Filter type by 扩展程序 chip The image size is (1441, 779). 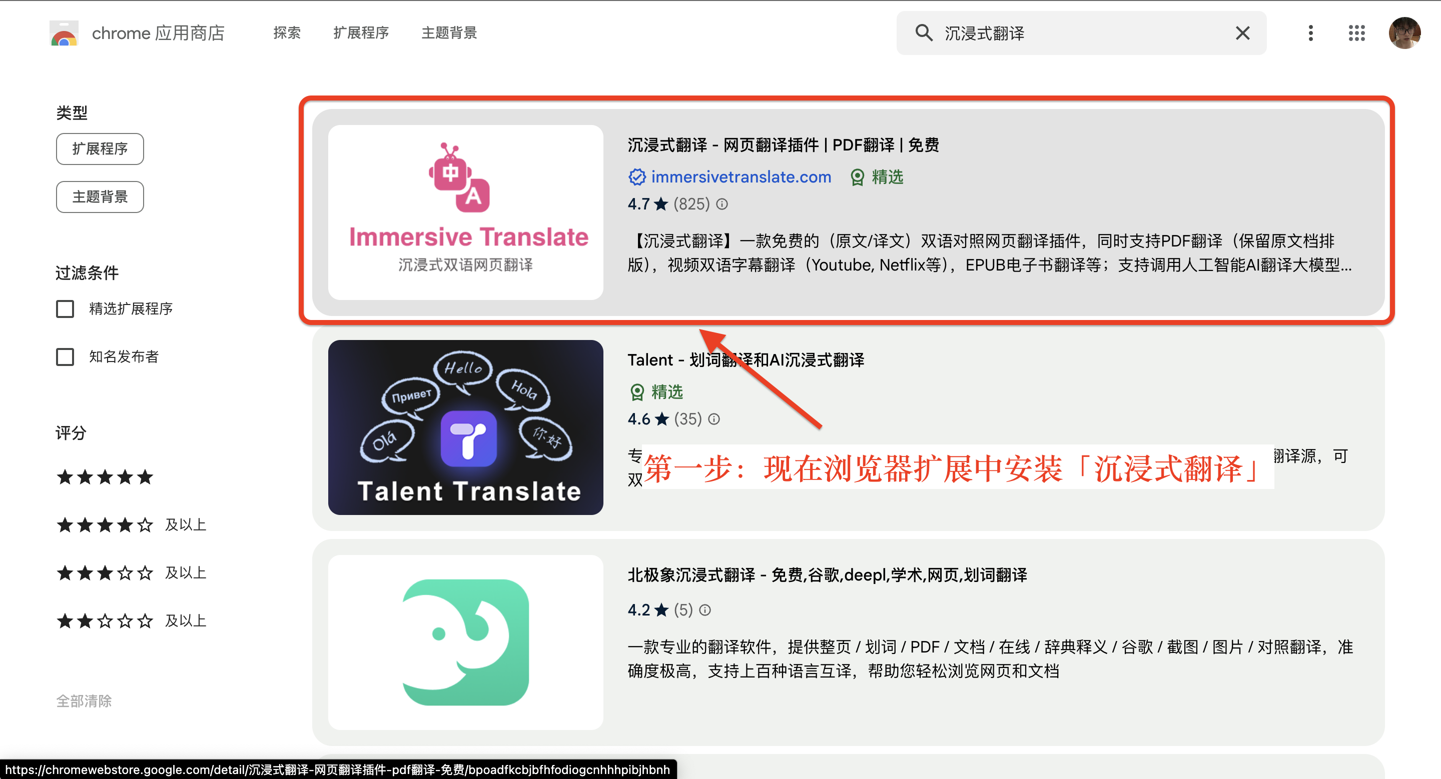pos(100,148)
